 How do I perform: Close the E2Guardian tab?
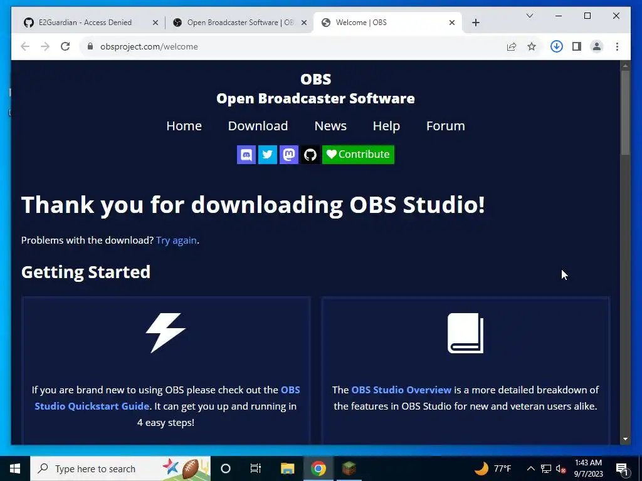[x=155, y=23]
